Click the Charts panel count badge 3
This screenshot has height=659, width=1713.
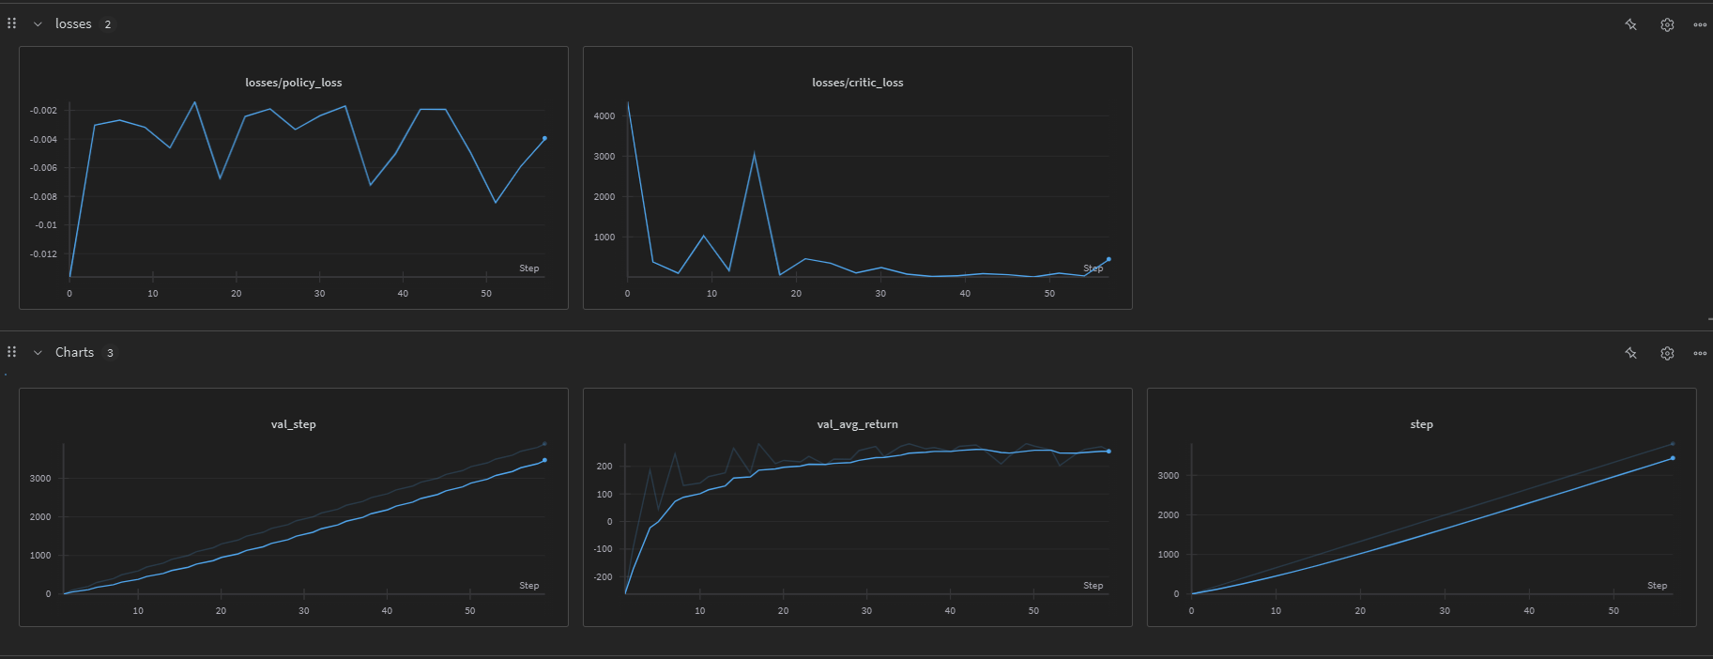tap(110, 353)
